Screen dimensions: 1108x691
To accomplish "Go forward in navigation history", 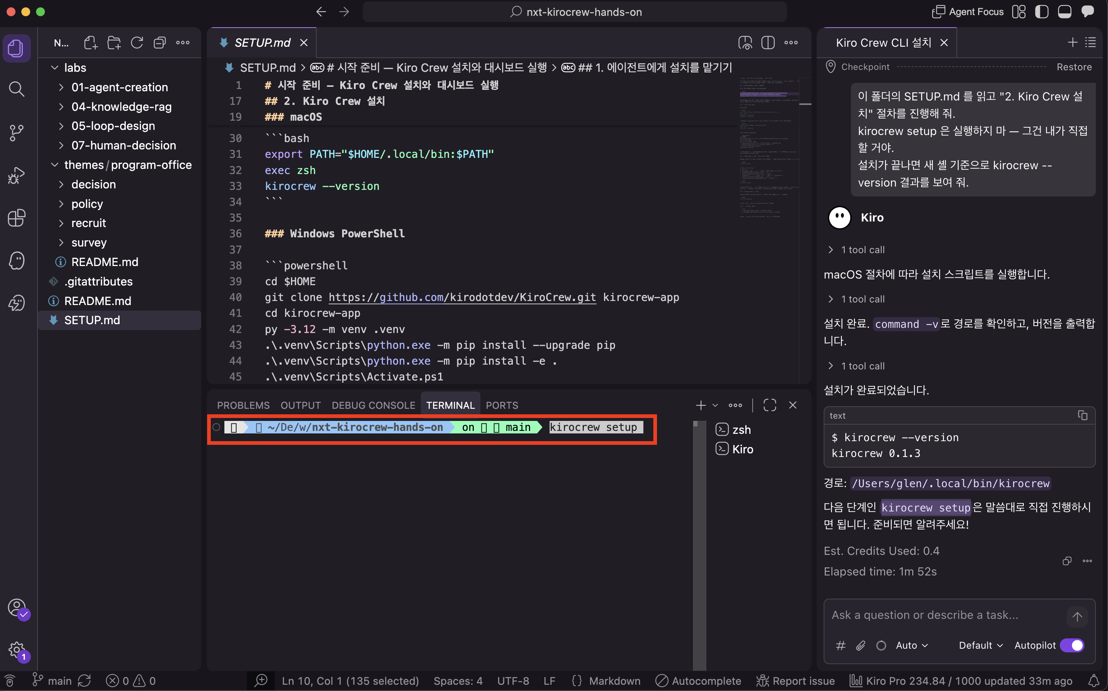I will point(344,12).
